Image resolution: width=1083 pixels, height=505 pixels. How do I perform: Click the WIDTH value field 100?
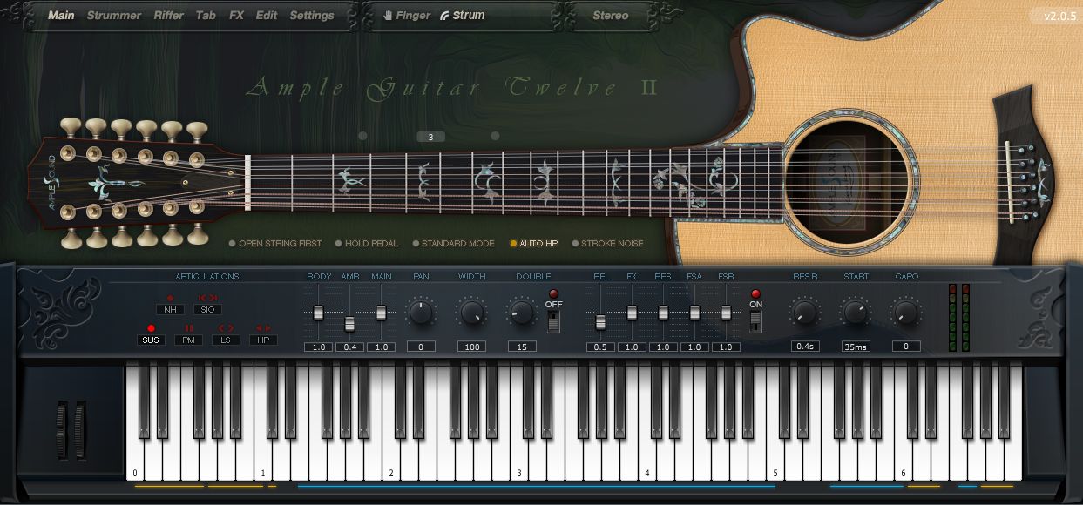coord(471,347)
